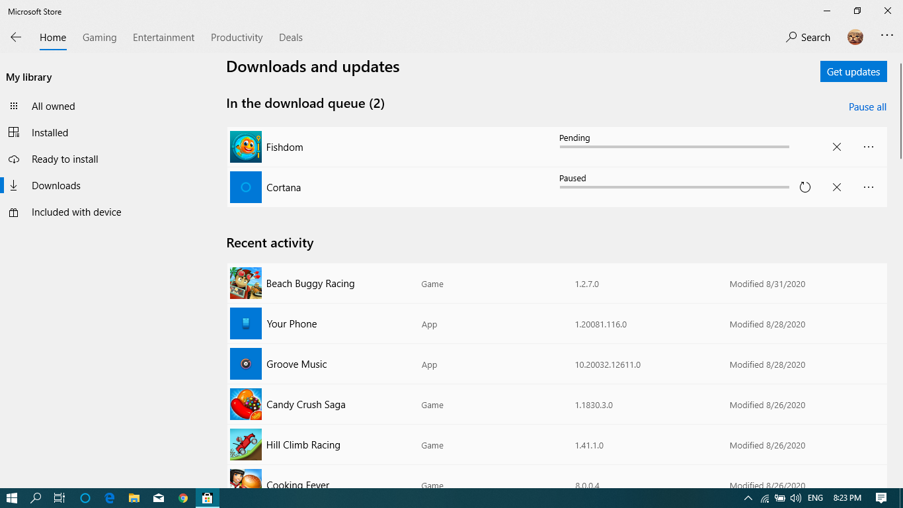Image resolution: width=903 pixels, height=508 pixels.
Task: Click the Fishdom pending progress bar
Action: (x=674, y=147)
